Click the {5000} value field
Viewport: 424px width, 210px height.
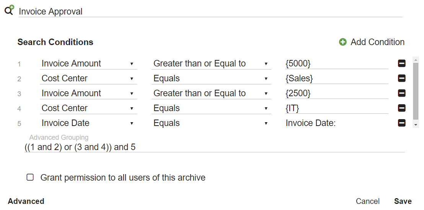click(336, 64)
